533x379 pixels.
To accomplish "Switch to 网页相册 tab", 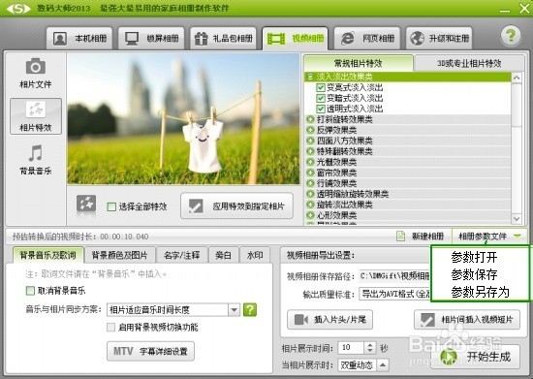I will tap(367, 38).
